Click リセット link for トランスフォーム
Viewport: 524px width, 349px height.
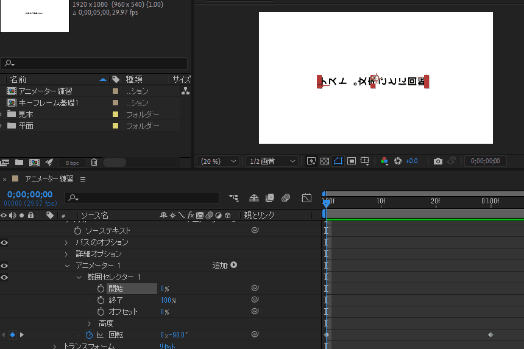pyautogui.click(x=168, y=347)
